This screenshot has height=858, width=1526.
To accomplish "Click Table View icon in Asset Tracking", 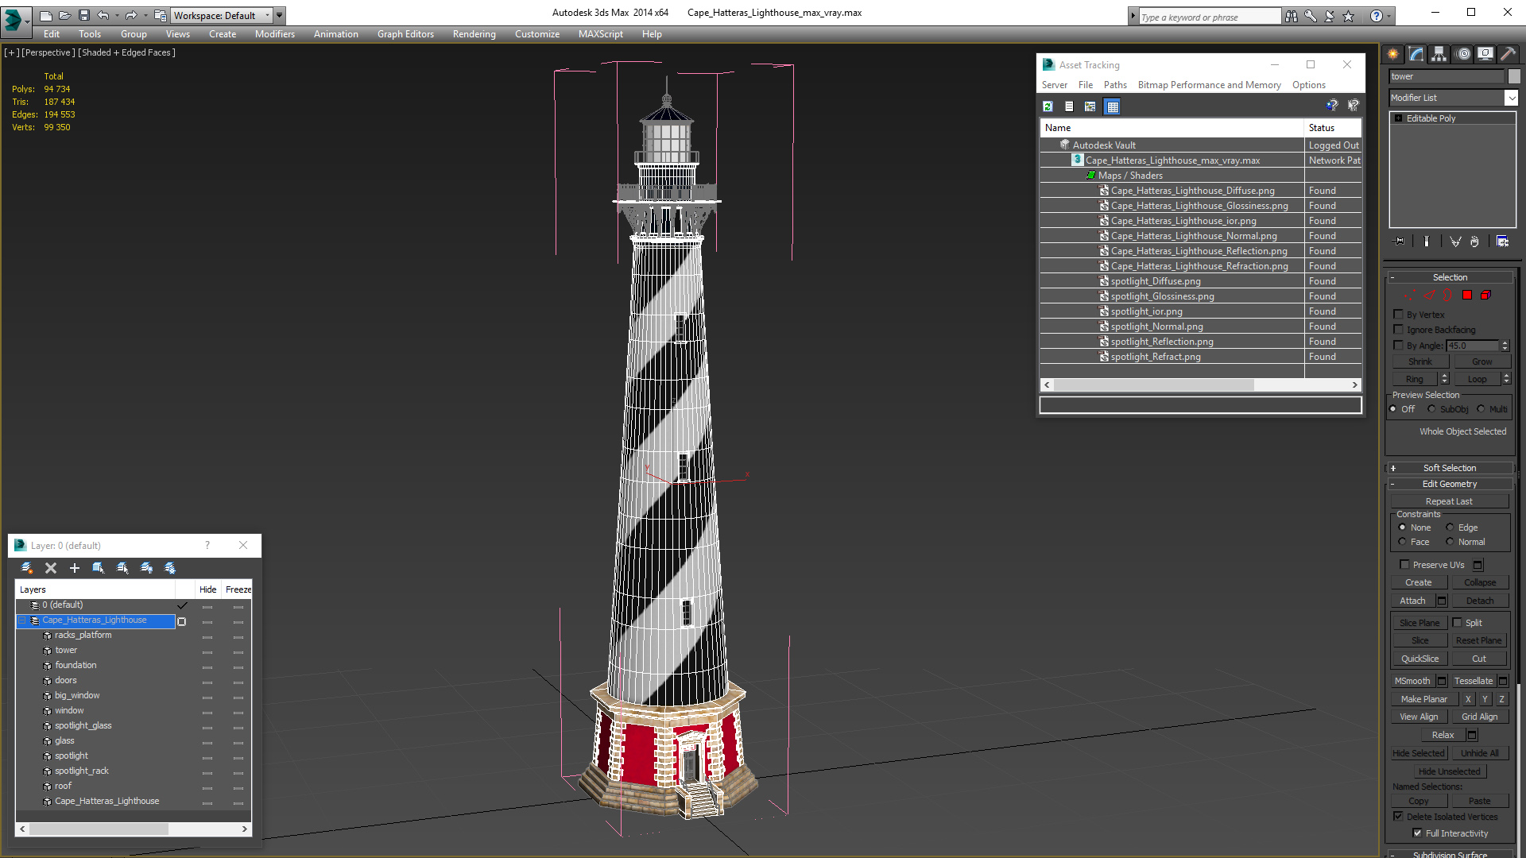I will (1113, 106).
